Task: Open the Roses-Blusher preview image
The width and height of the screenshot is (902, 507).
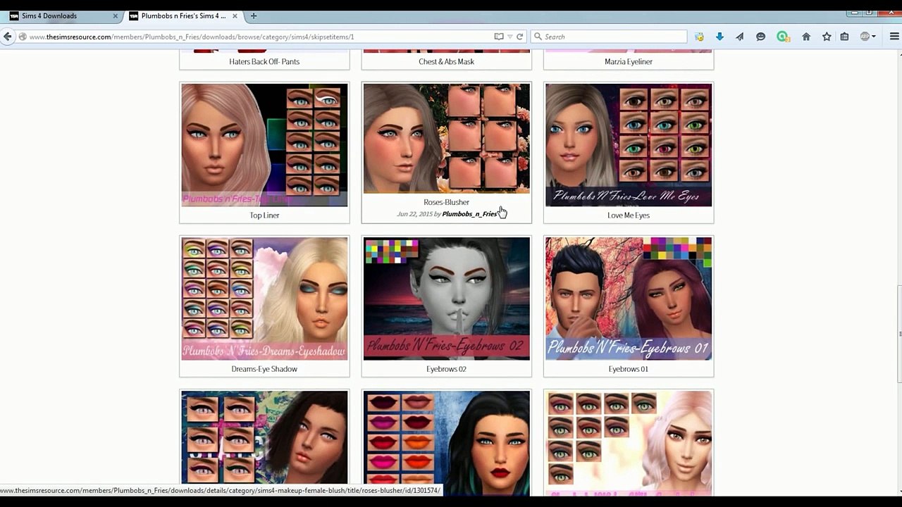Action: pyautogui.click(x=446, y=138)
